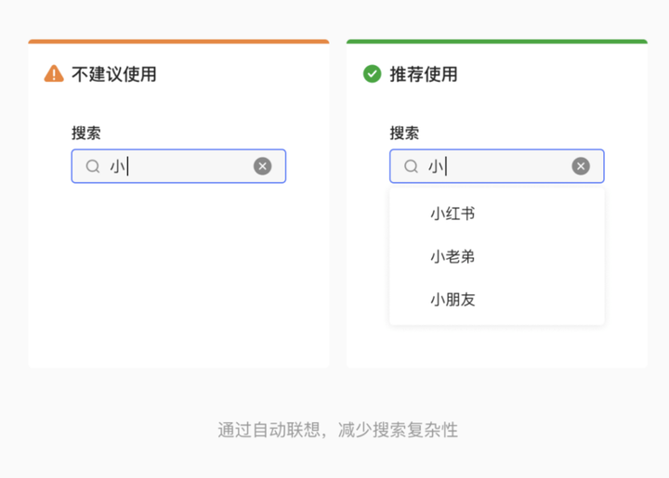Click the green checkmark recommended icon
Image resolution: width=669 pixels, height=478 pixels.
click(x=373, y=74)
